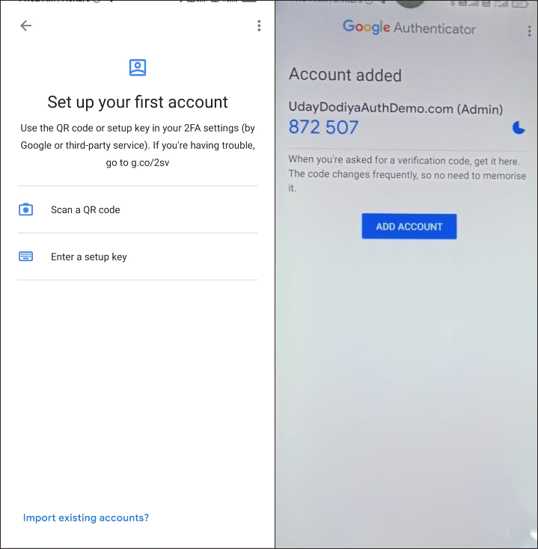Click the verification code instructions text
Image resolution: width=538 pixels, height=549 pixels.
click(x=407, y=174)
